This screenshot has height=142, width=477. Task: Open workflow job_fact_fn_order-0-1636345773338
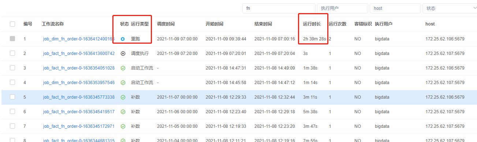coord(79,97)
